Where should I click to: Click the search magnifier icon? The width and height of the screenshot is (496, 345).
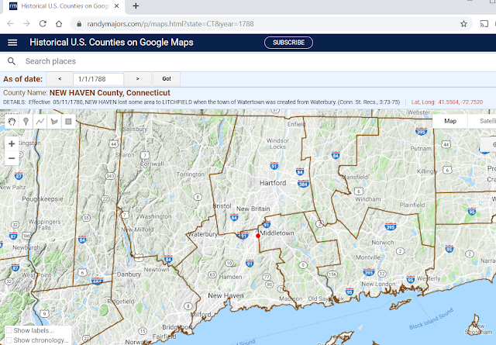pyautogui.click(x=12, y=61)
